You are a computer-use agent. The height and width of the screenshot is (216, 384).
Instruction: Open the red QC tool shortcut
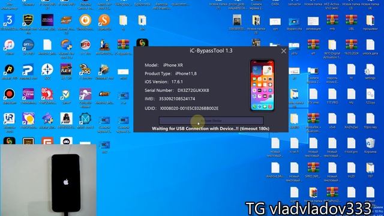[47, 94]
